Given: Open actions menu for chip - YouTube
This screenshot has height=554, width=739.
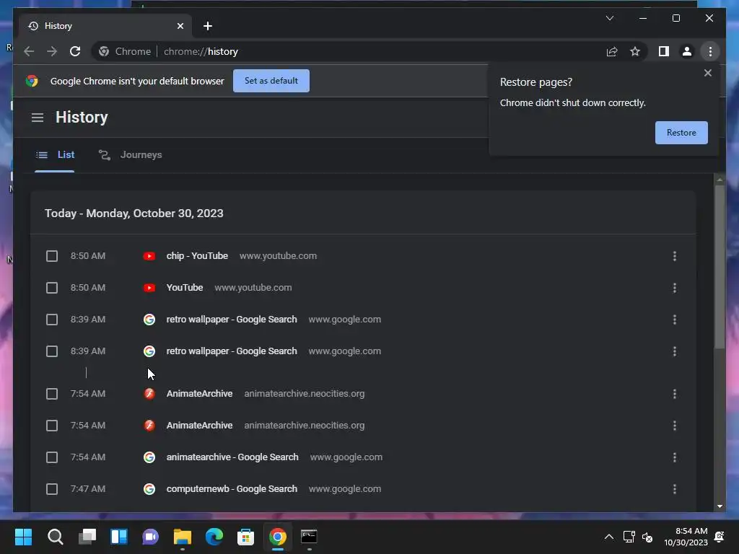Looking at the screenshot, I should pos(675,256).
